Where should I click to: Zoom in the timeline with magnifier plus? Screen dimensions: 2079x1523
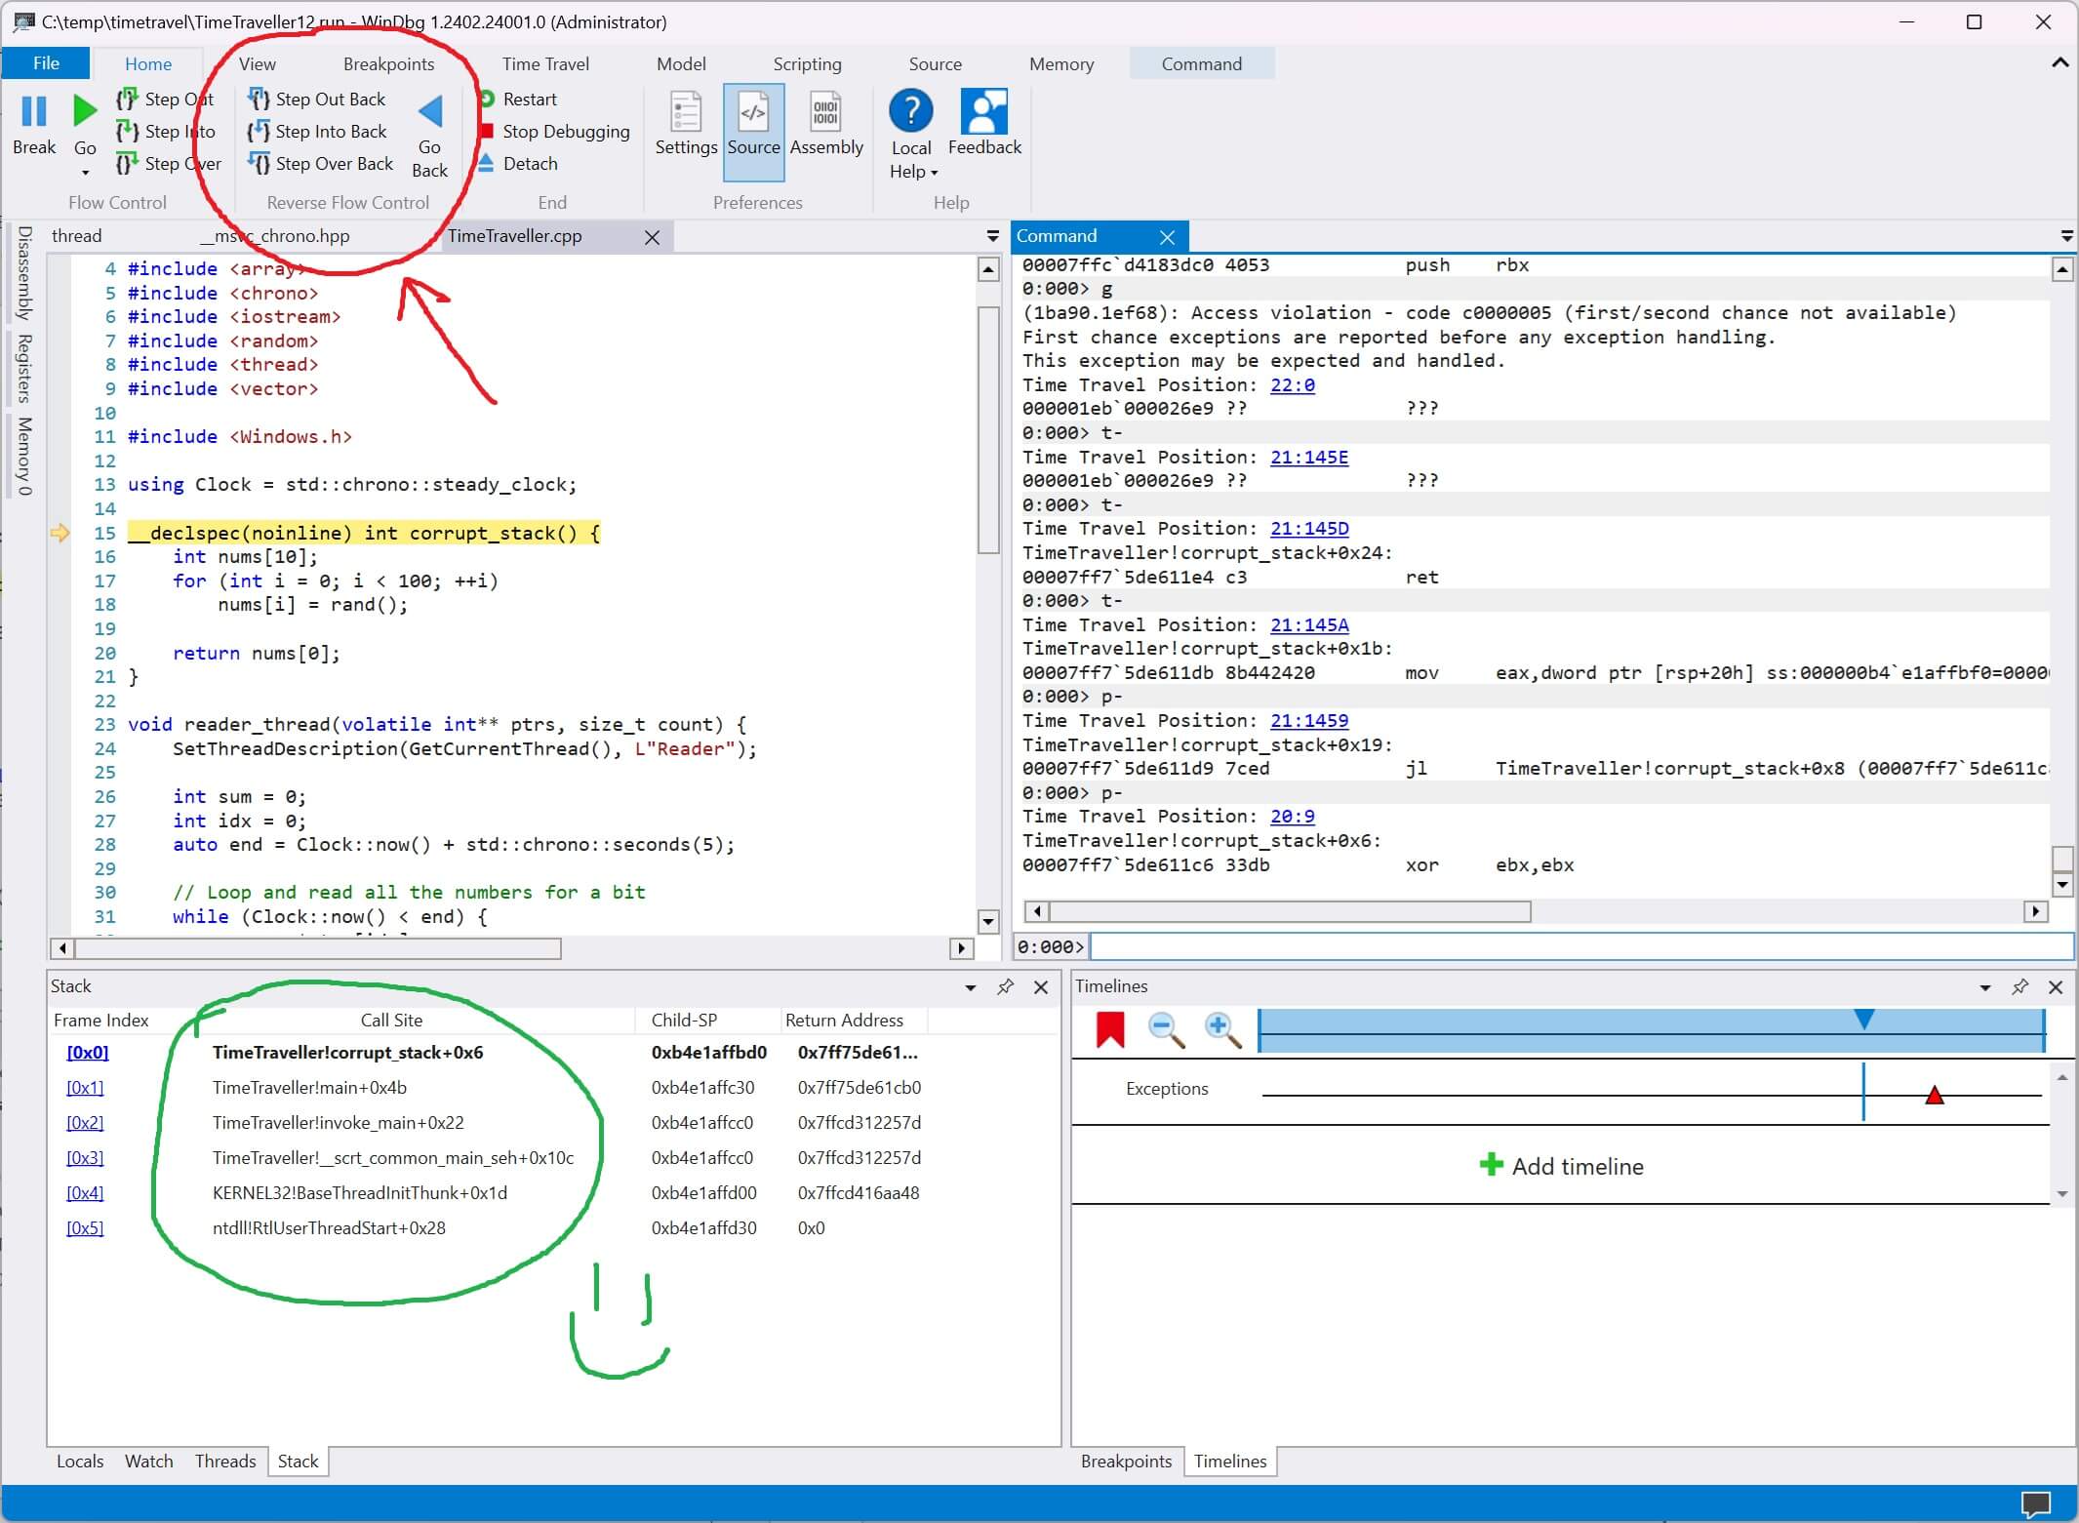[1221, 1028]
